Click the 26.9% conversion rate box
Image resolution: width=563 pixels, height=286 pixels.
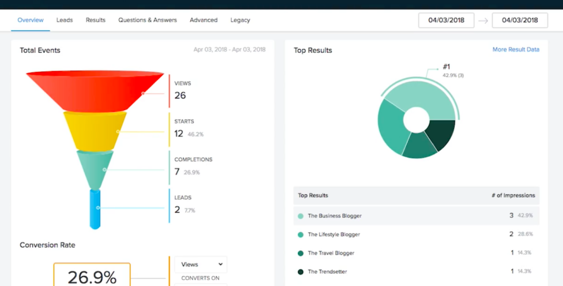click(x=92, y=274)
